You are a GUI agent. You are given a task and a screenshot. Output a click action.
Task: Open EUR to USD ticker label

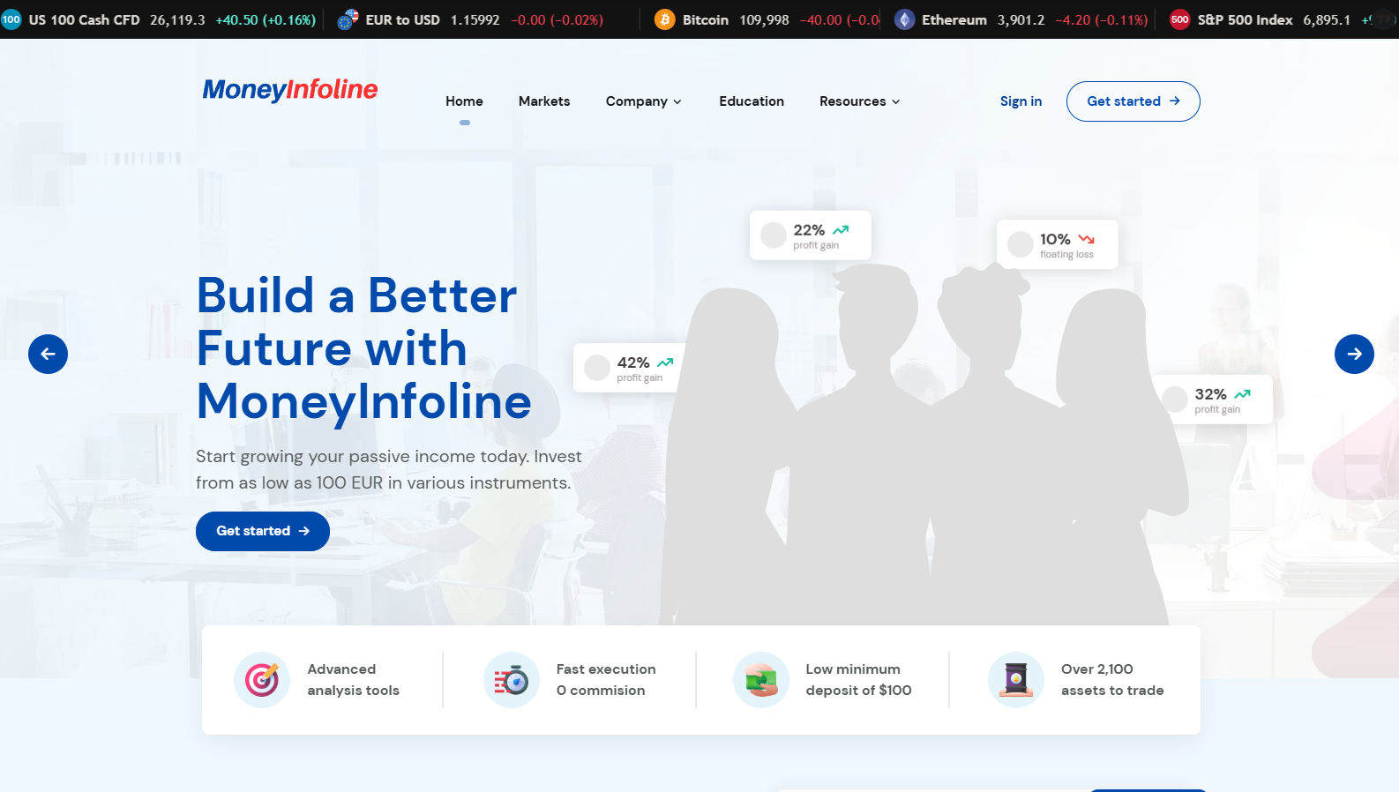point(402,19)
